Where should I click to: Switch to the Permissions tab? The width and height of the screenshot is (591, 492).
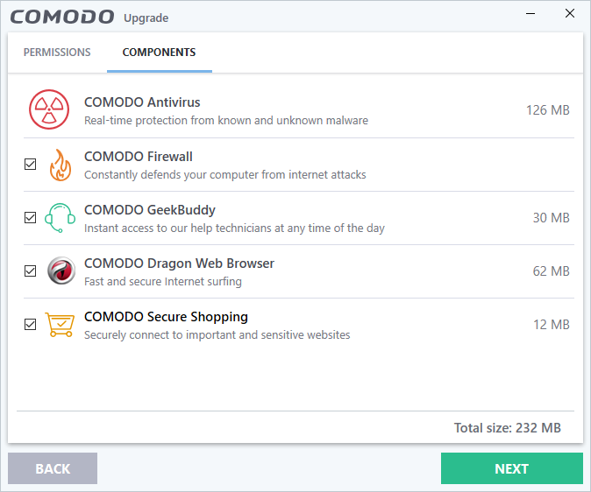(x=57, y=53)
